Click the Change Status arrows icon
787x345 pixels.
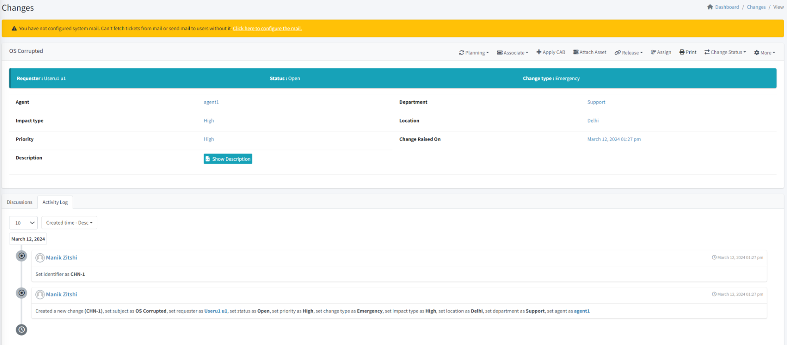pos(707,52)
